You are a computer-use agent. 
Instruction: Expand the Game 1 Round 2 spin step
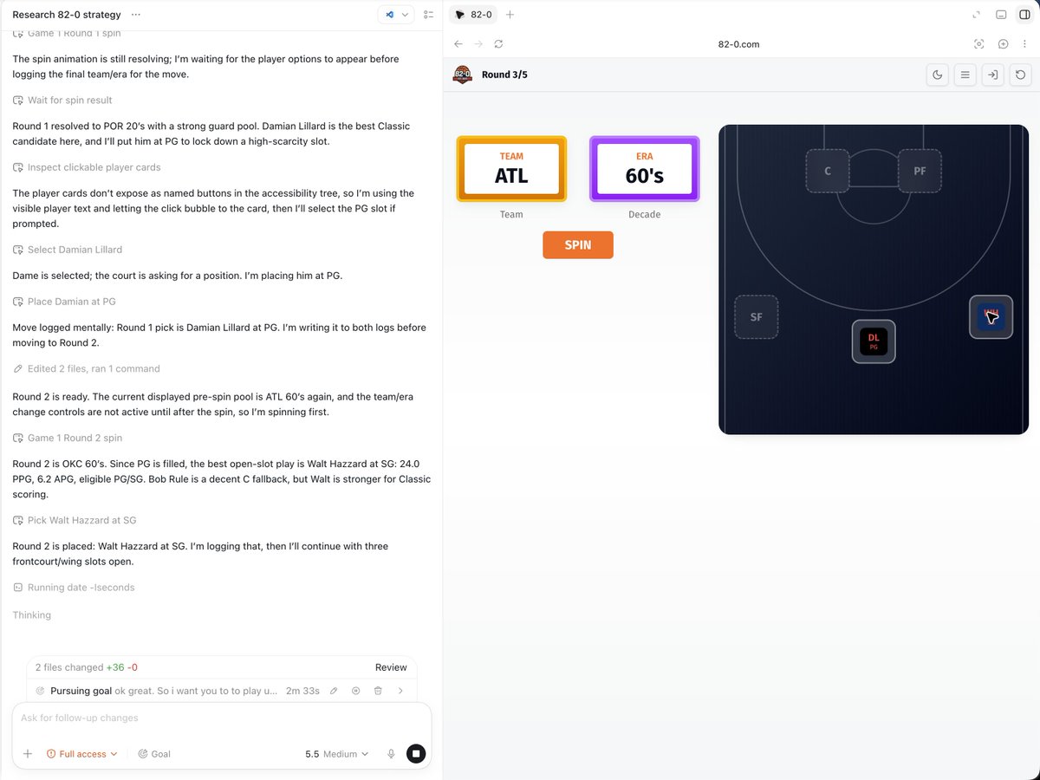click(68, 439)
